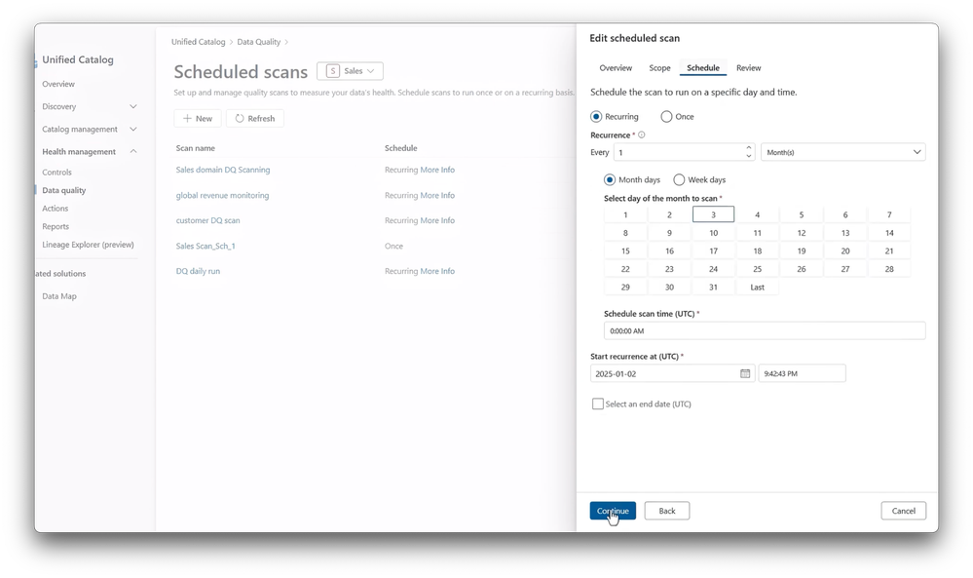Open the calendar icon in start date field

745,373
